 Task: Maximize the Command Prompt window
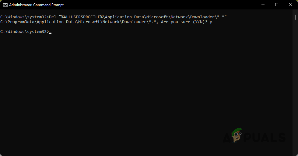276,5
